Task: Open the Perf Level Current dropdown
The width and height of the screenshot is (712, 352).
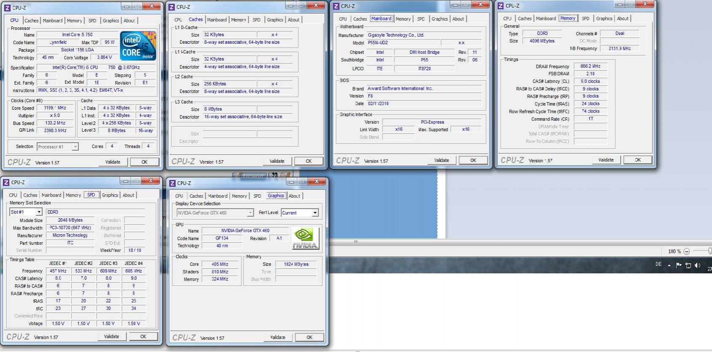Action: [300, 213]
